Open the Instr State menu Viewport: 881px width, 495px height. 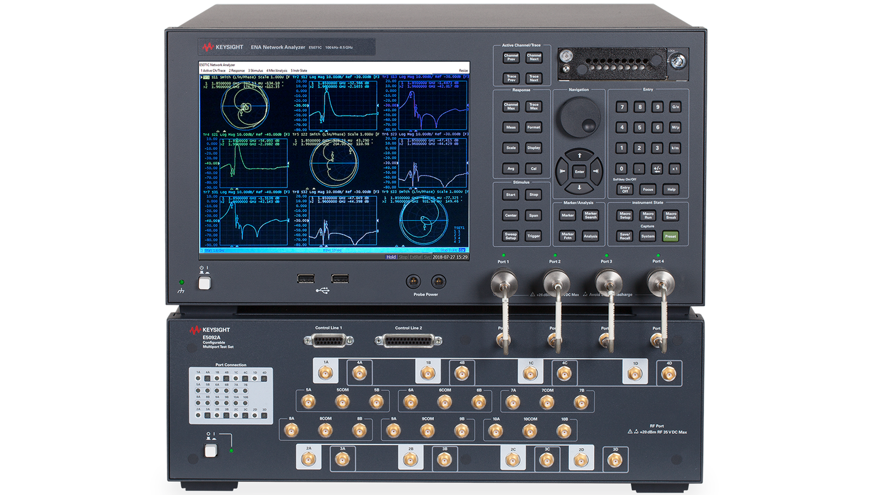[299, 71]
